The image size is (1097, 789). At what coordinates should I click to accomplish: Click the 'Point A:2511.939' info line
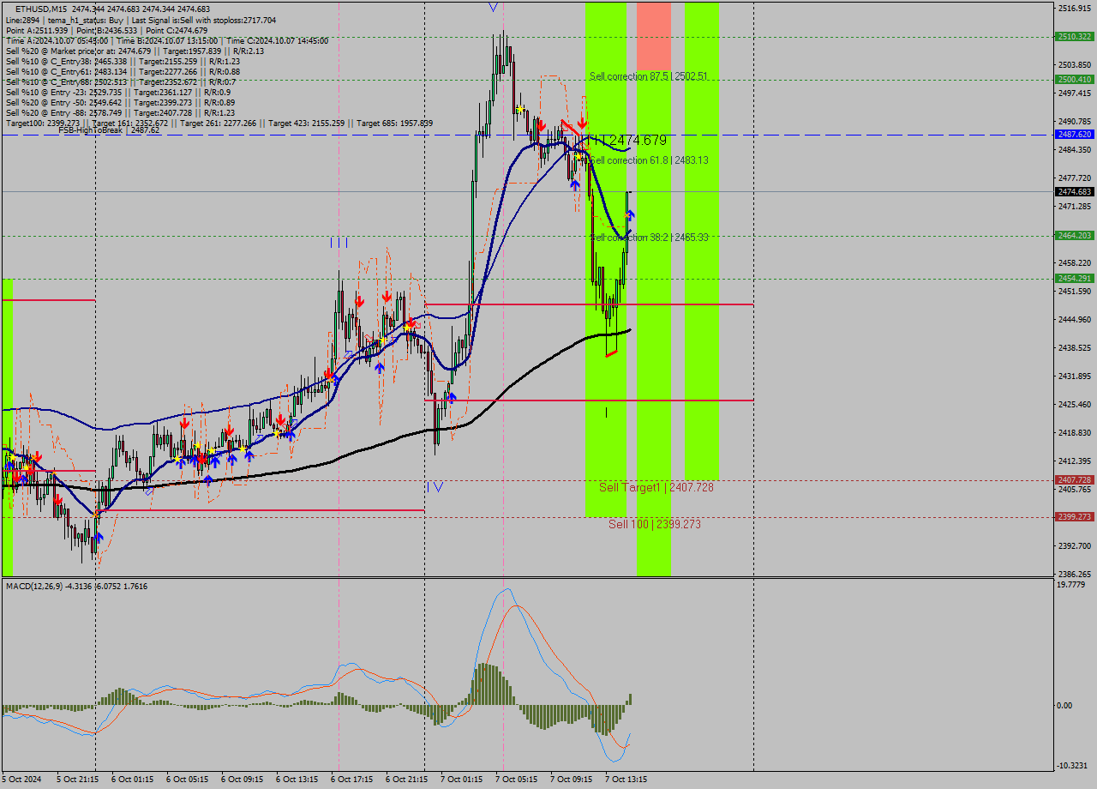(106, 30)
